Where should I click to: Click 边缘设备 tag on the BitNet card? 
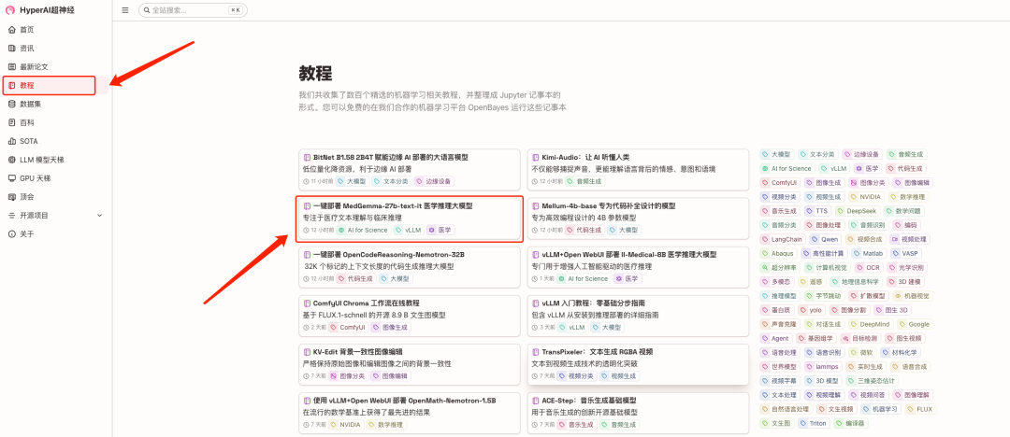tap(434, 181)
